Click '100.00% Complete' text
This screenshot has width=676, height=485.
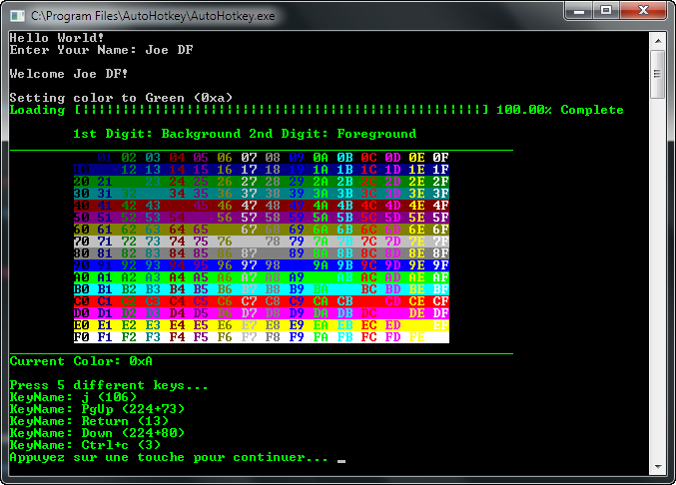click(559, 110)
